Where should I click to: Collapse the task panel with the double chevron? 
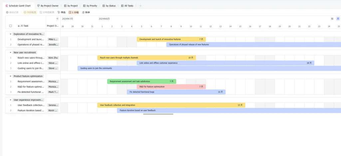57,19
